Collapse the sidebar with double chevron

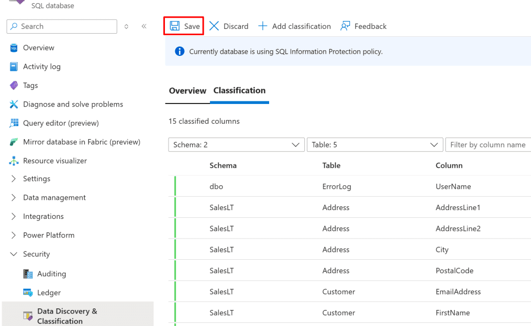click(x=144, y=26)
